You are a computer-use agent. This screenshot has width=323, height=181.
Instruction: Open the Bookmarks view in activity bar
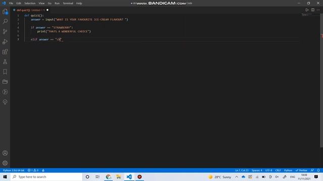point(5,71)
